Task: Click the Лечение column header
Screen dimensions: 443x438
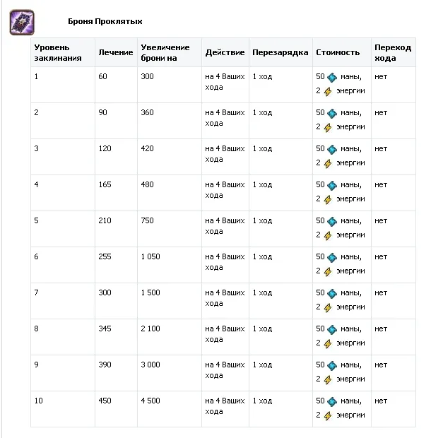Action: [x=115, y=52]
